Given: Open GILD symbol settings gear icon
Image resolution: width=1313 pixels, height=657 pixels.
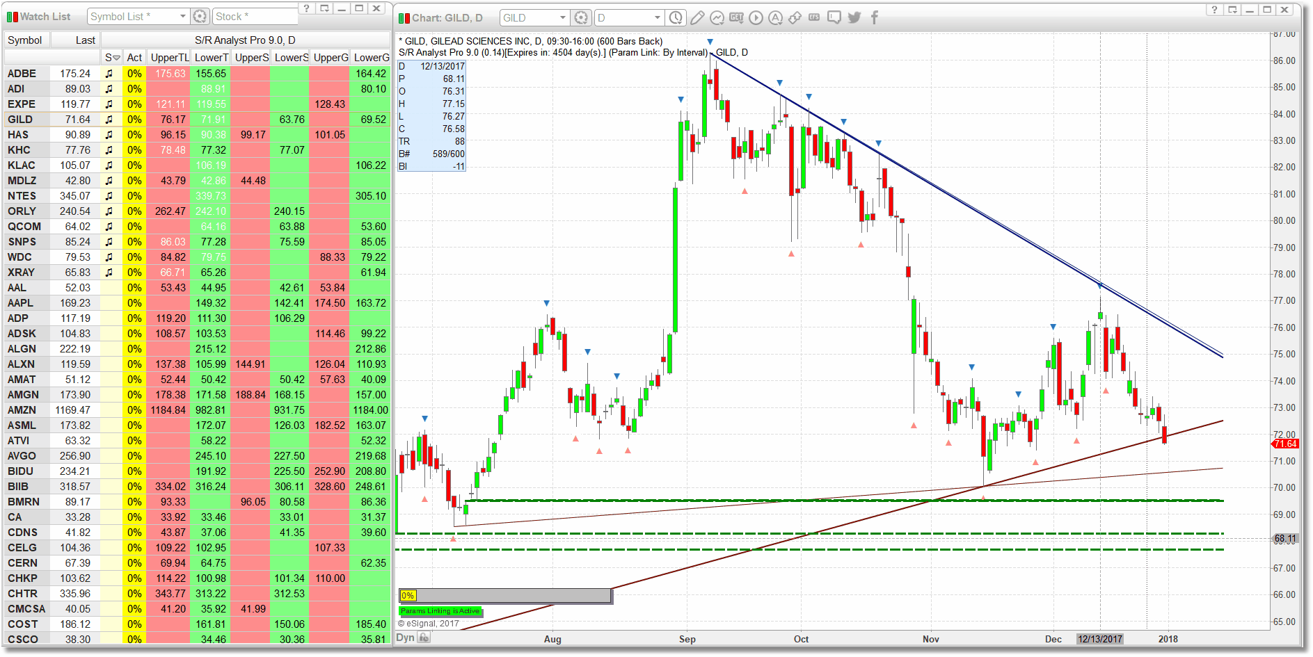Looking at the screenshot, I should (580, 17).
